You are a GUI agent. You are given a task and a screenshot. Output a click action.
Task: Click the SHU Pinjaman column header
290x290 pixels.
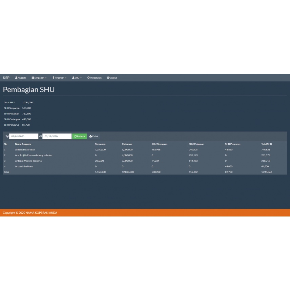coord(196,144)
